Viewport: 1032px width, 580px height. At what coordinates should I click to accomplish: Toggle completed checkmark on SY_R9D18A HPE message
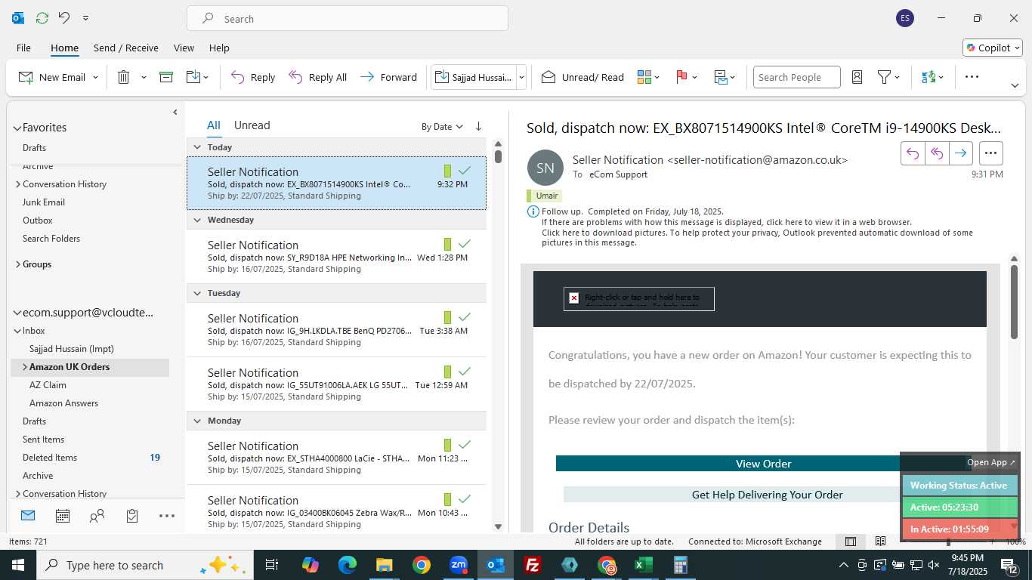click(x=465, y=244)
